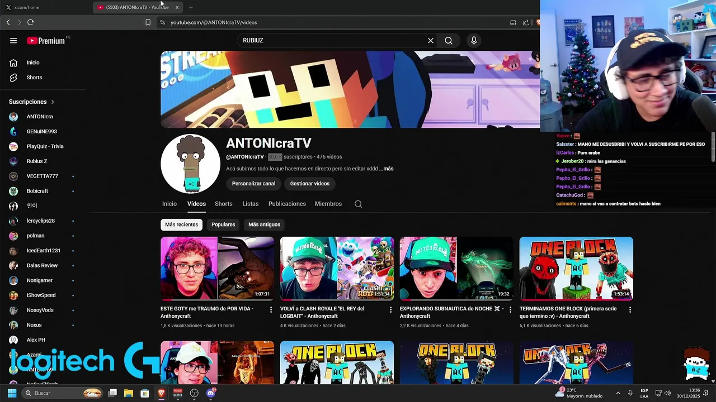Click the Gestionar vídeos button
The width and height of the screenshot is (716, 402).
(310, 184)
